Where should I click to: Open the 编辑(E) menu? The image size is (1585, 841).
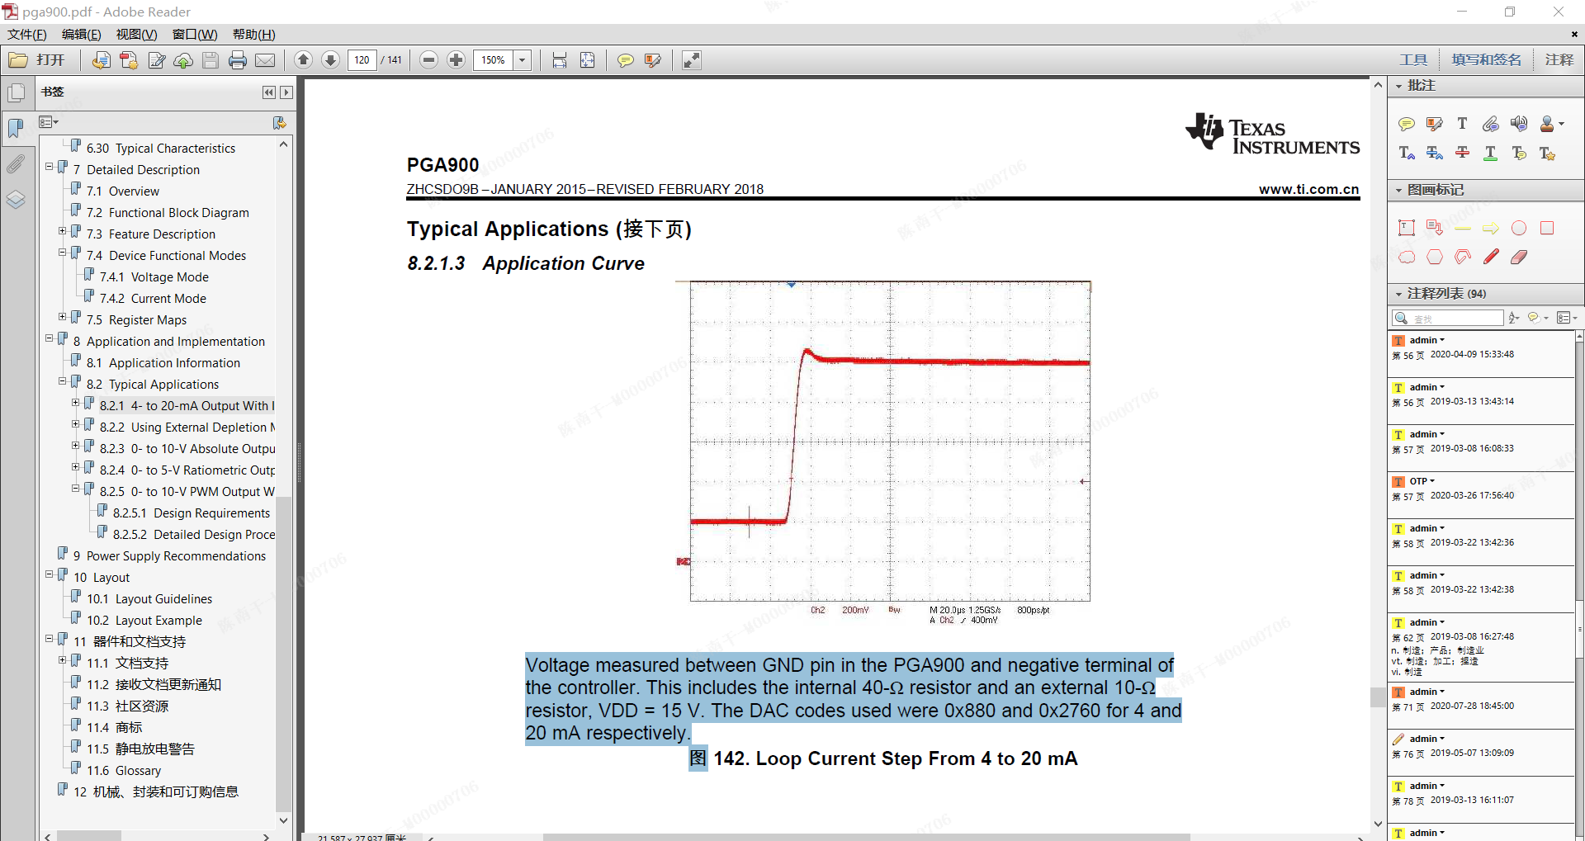click(82, 35)
